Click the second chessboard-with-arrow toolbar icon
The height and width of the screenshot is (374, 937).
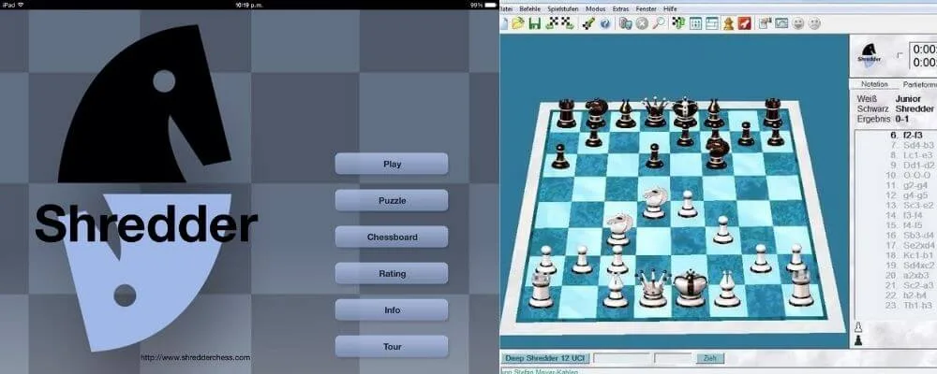coord(569,23)
